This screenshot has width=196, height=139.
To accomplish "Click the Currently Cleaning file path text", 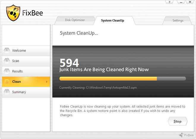I will click(98, 88).
